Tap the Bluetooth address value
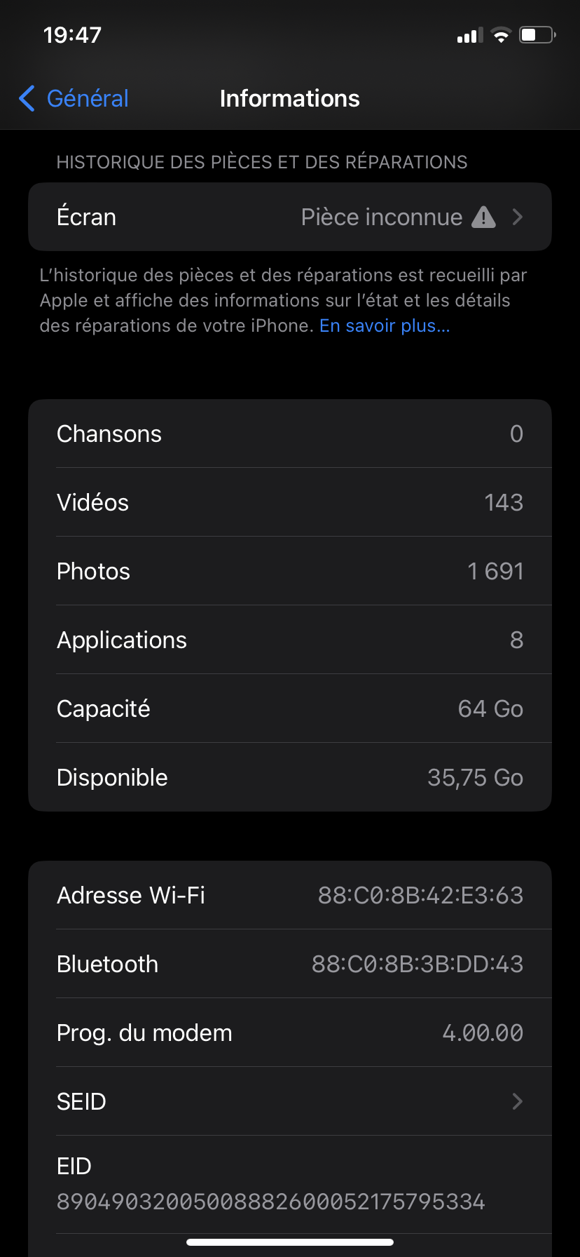 tap(417, 964)
